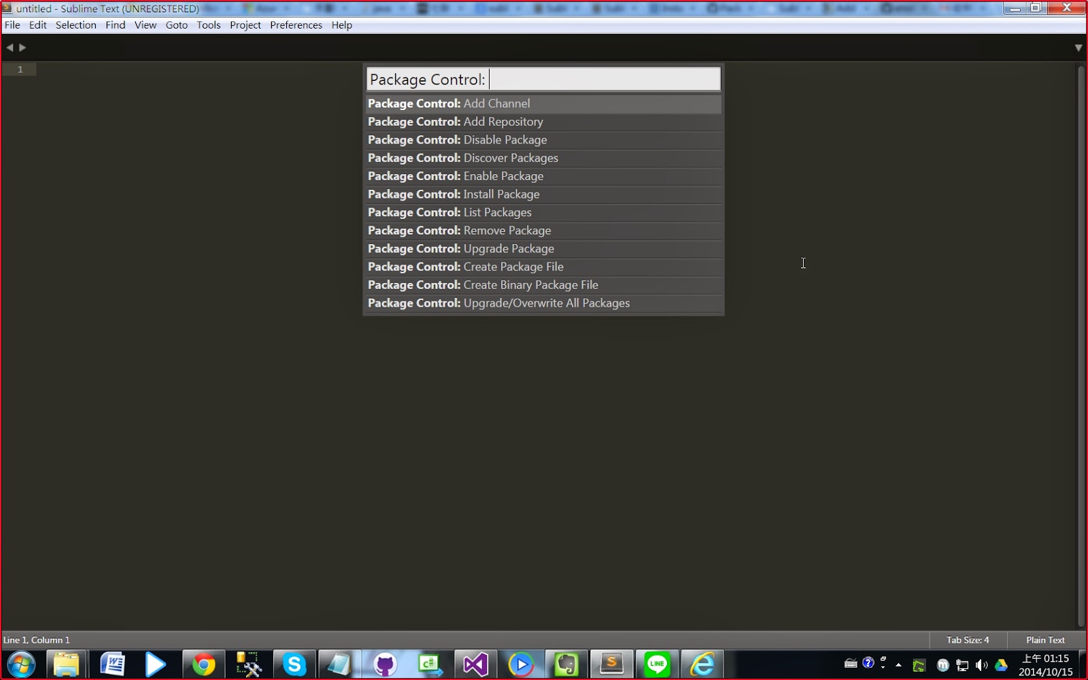Click the round M tray icon
This screenshot has width=1088, height=680.
pos(942,666)
